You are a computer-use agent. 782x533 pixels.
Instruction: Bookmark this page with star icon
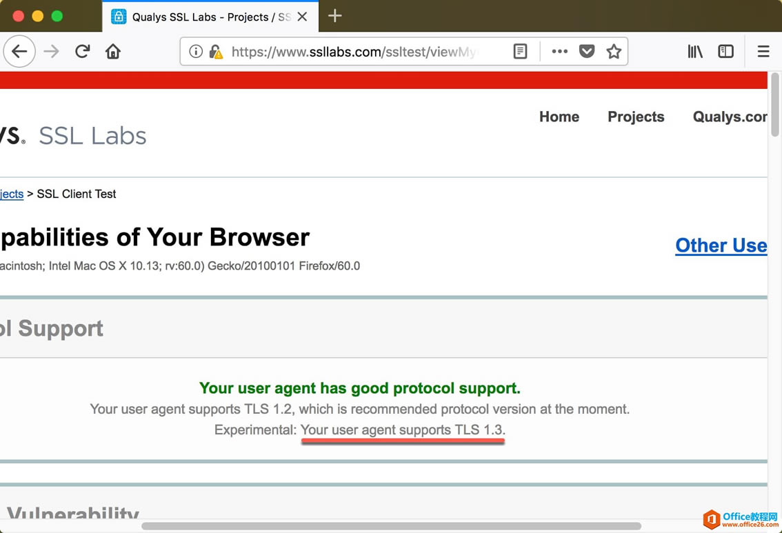point(614,51)
